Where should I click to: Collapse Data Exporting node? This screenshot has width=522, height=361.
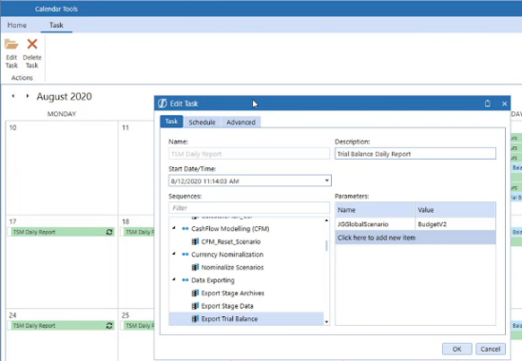pos(174,279)
